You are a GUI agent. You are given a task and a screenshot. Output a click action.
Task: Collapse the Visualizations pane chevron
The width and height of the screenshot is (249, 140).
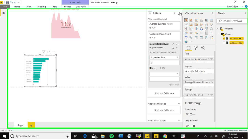[213, 13]
